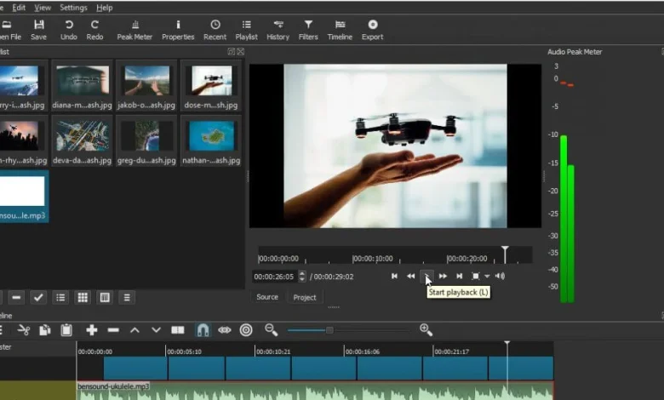Click the timeline cut (scissors) icon
The image size is (664, 400).
coord(24,329)
